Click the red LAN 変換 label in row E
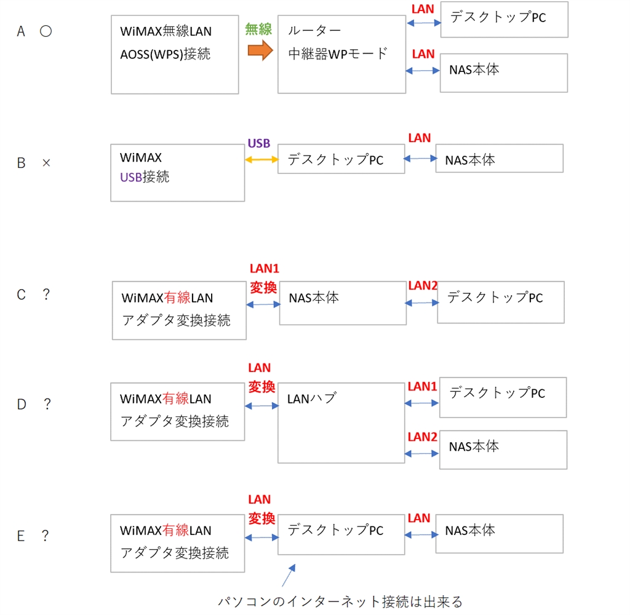Image resolution: width=630 pixels, height=615 pixels. (x=260, y=510)
